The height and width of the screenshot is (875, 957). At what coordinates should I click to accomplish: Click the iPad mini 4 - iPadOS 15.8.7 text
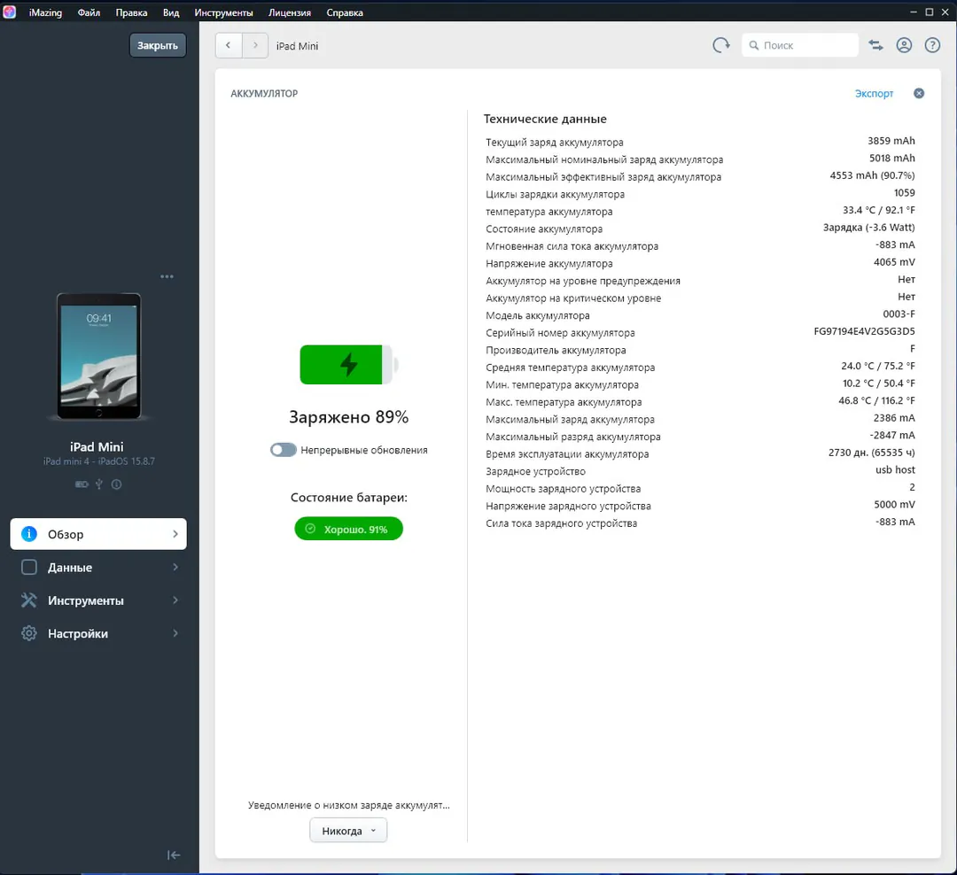pyautogui.click(x=99, y=461)
